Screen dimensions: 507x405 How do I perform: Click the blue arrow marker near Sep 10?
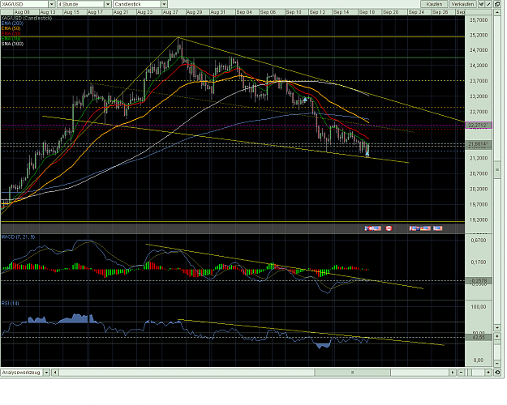[x=305, y=100]
